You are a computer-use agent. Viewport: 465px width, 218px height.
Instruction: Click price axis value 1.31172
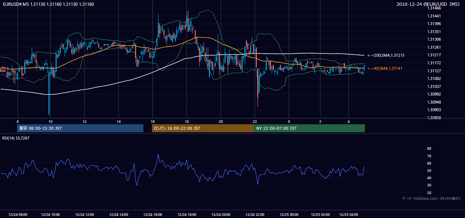point(434,63)
